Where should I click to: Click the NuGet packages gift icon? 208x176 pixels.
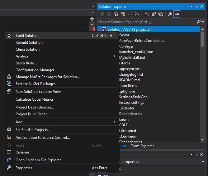coord(9,77)
